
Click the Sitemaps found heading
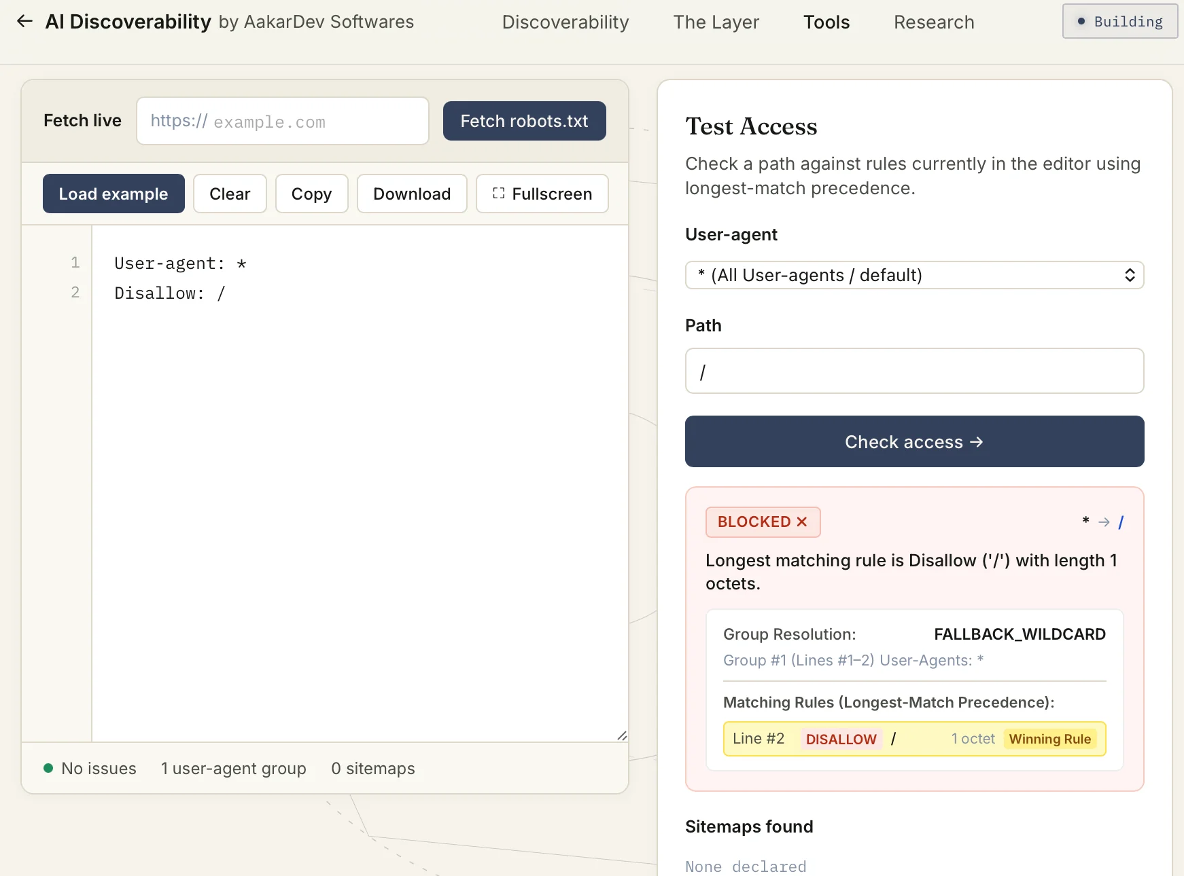pyautogui.click(x=749, y=826)
